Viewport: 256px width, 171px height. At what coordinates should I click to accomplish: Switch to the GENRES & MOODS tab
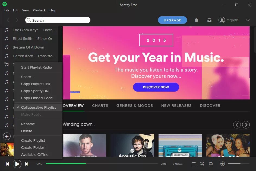[x=135, y=106]
